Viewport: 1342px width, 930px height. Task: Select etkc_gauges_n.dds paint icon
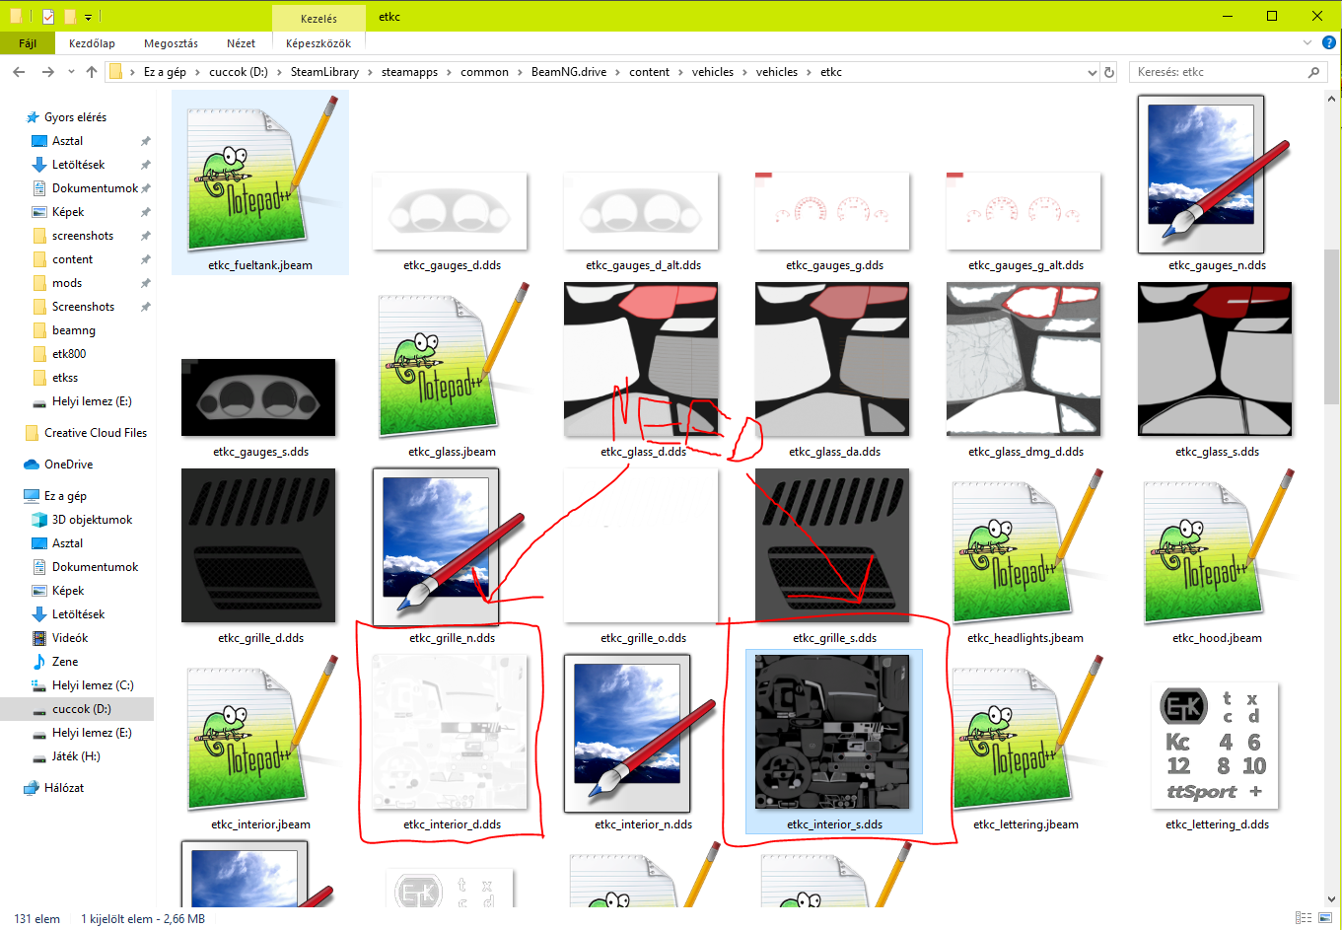tap(1215, 176)
